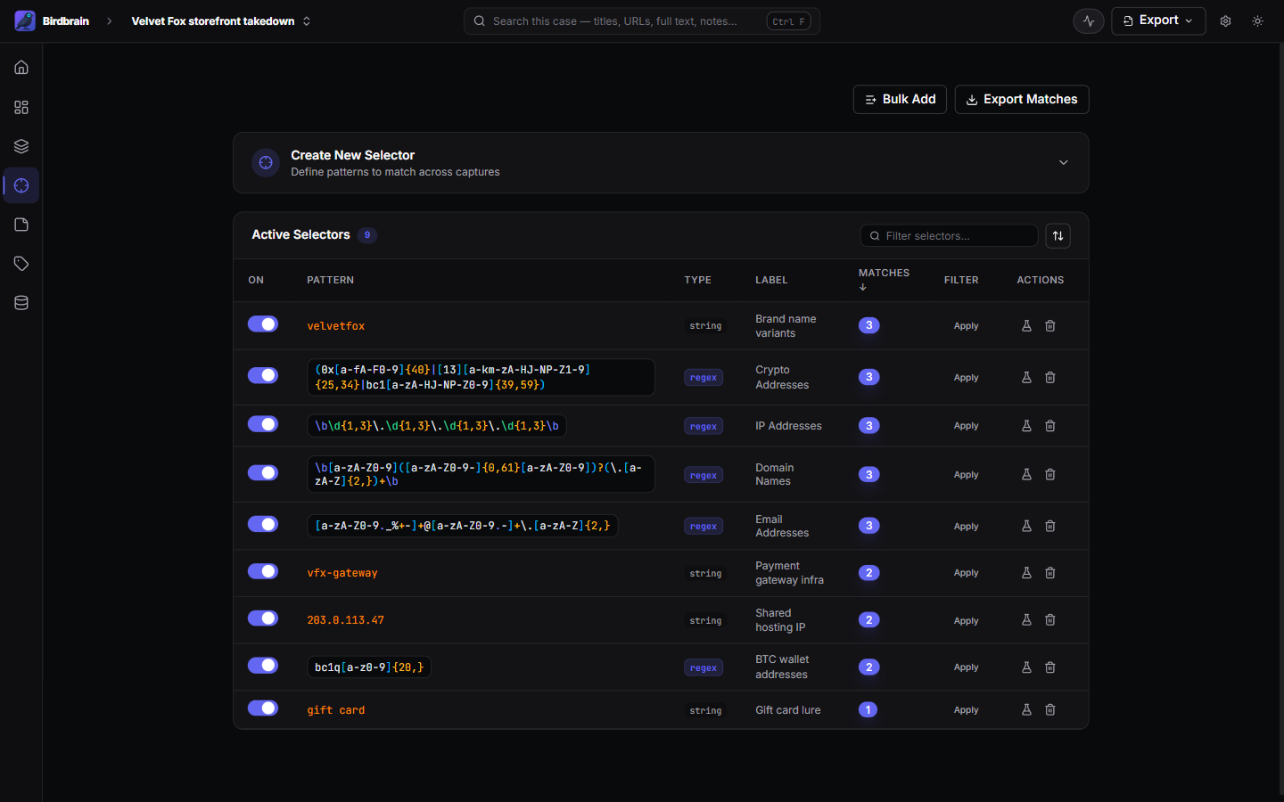Open the activity pulse icon in the header

point(1089,20)
